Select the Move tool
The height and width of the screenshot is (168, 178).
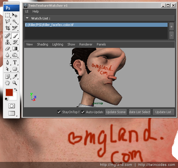click(x=15, y=15)
